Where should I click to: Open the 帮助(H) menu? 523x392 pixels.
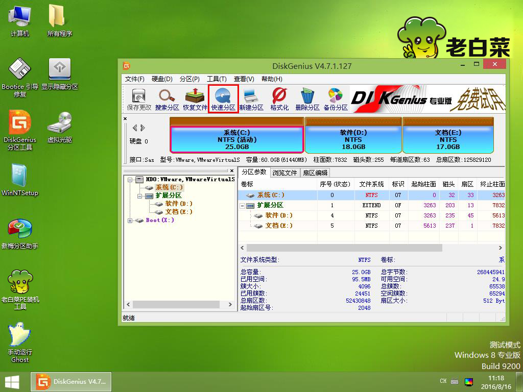(x=272, y=79)
